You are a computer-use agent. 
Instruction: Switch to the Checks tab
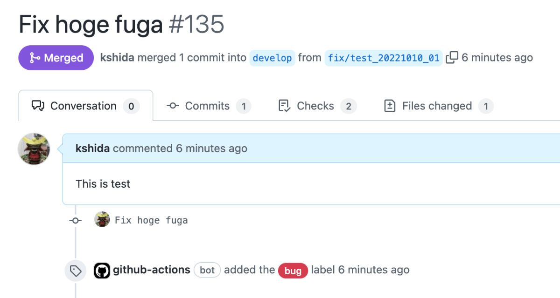pyautogui.click(x=317, y=106)
